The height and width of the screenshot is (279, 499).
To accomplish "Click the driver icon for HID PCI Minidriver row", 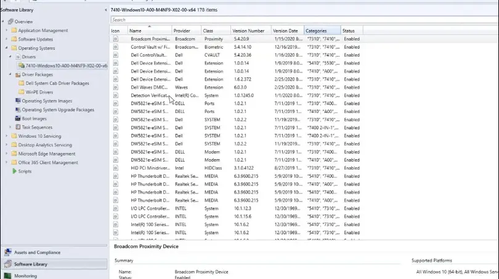I will [116, 168].
